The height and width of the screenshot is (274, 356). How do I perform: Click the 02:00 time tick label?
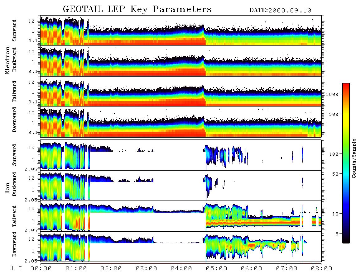tap(111, 268)
